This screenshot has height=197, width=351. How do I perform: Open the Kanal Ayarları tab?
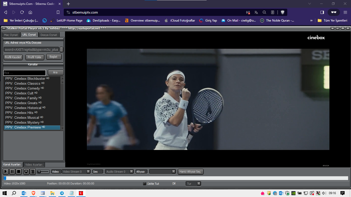click(12, 164)
